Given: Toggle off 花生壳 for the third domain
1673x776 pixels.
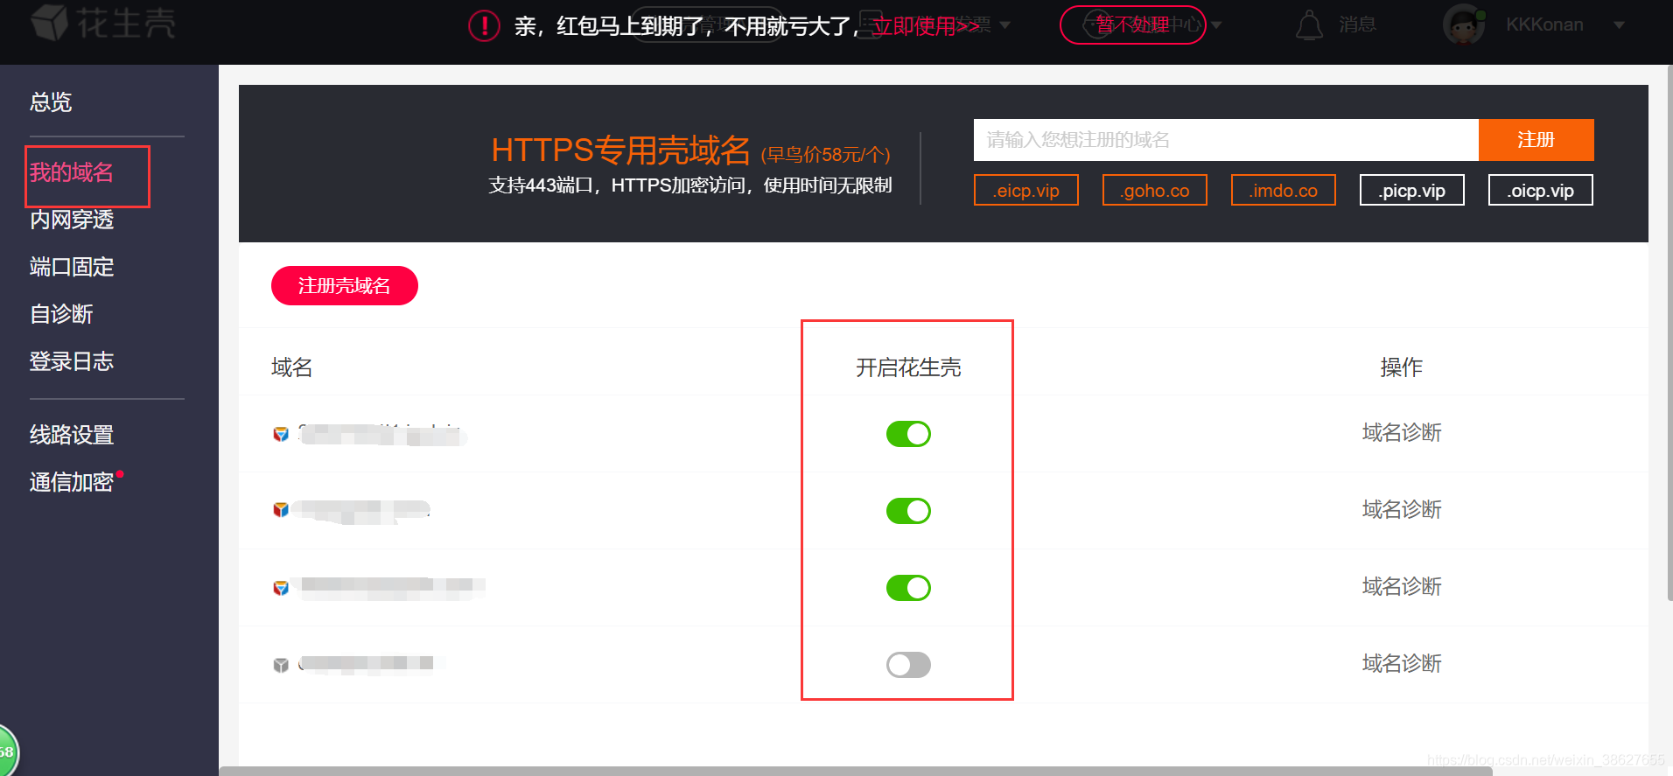Looking at the screenshot, I should point(908,588).
